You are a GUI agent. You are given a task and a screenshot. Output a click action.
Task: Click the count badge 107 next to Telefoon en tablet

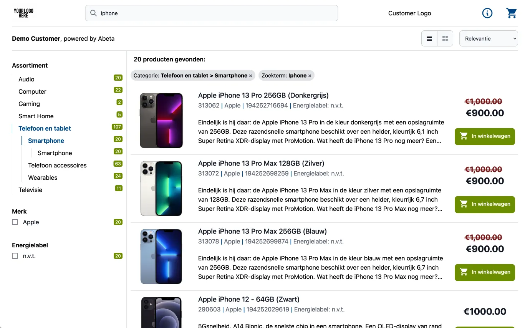tap(117, 127)
